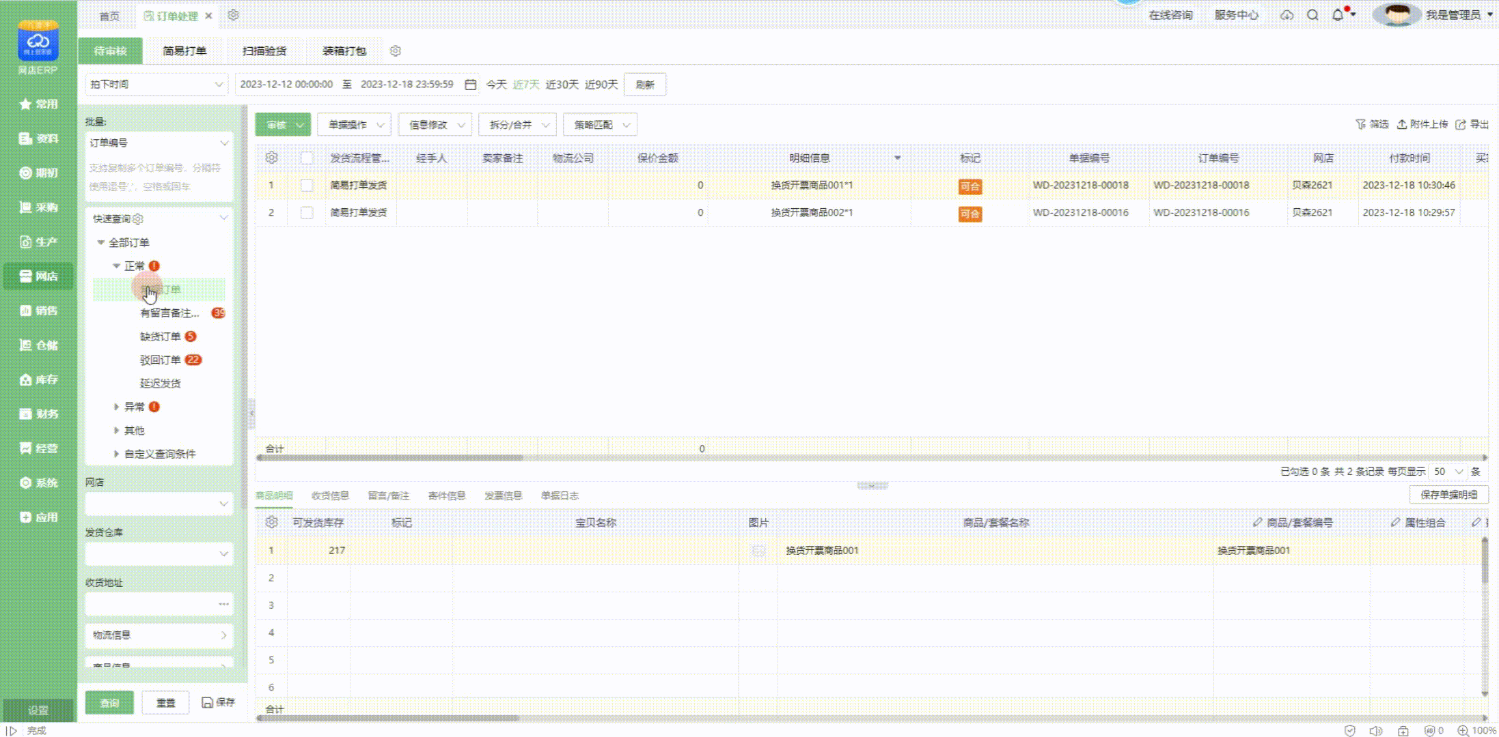Click the settings gear next to 装箱打包 tab

(395, 51)
